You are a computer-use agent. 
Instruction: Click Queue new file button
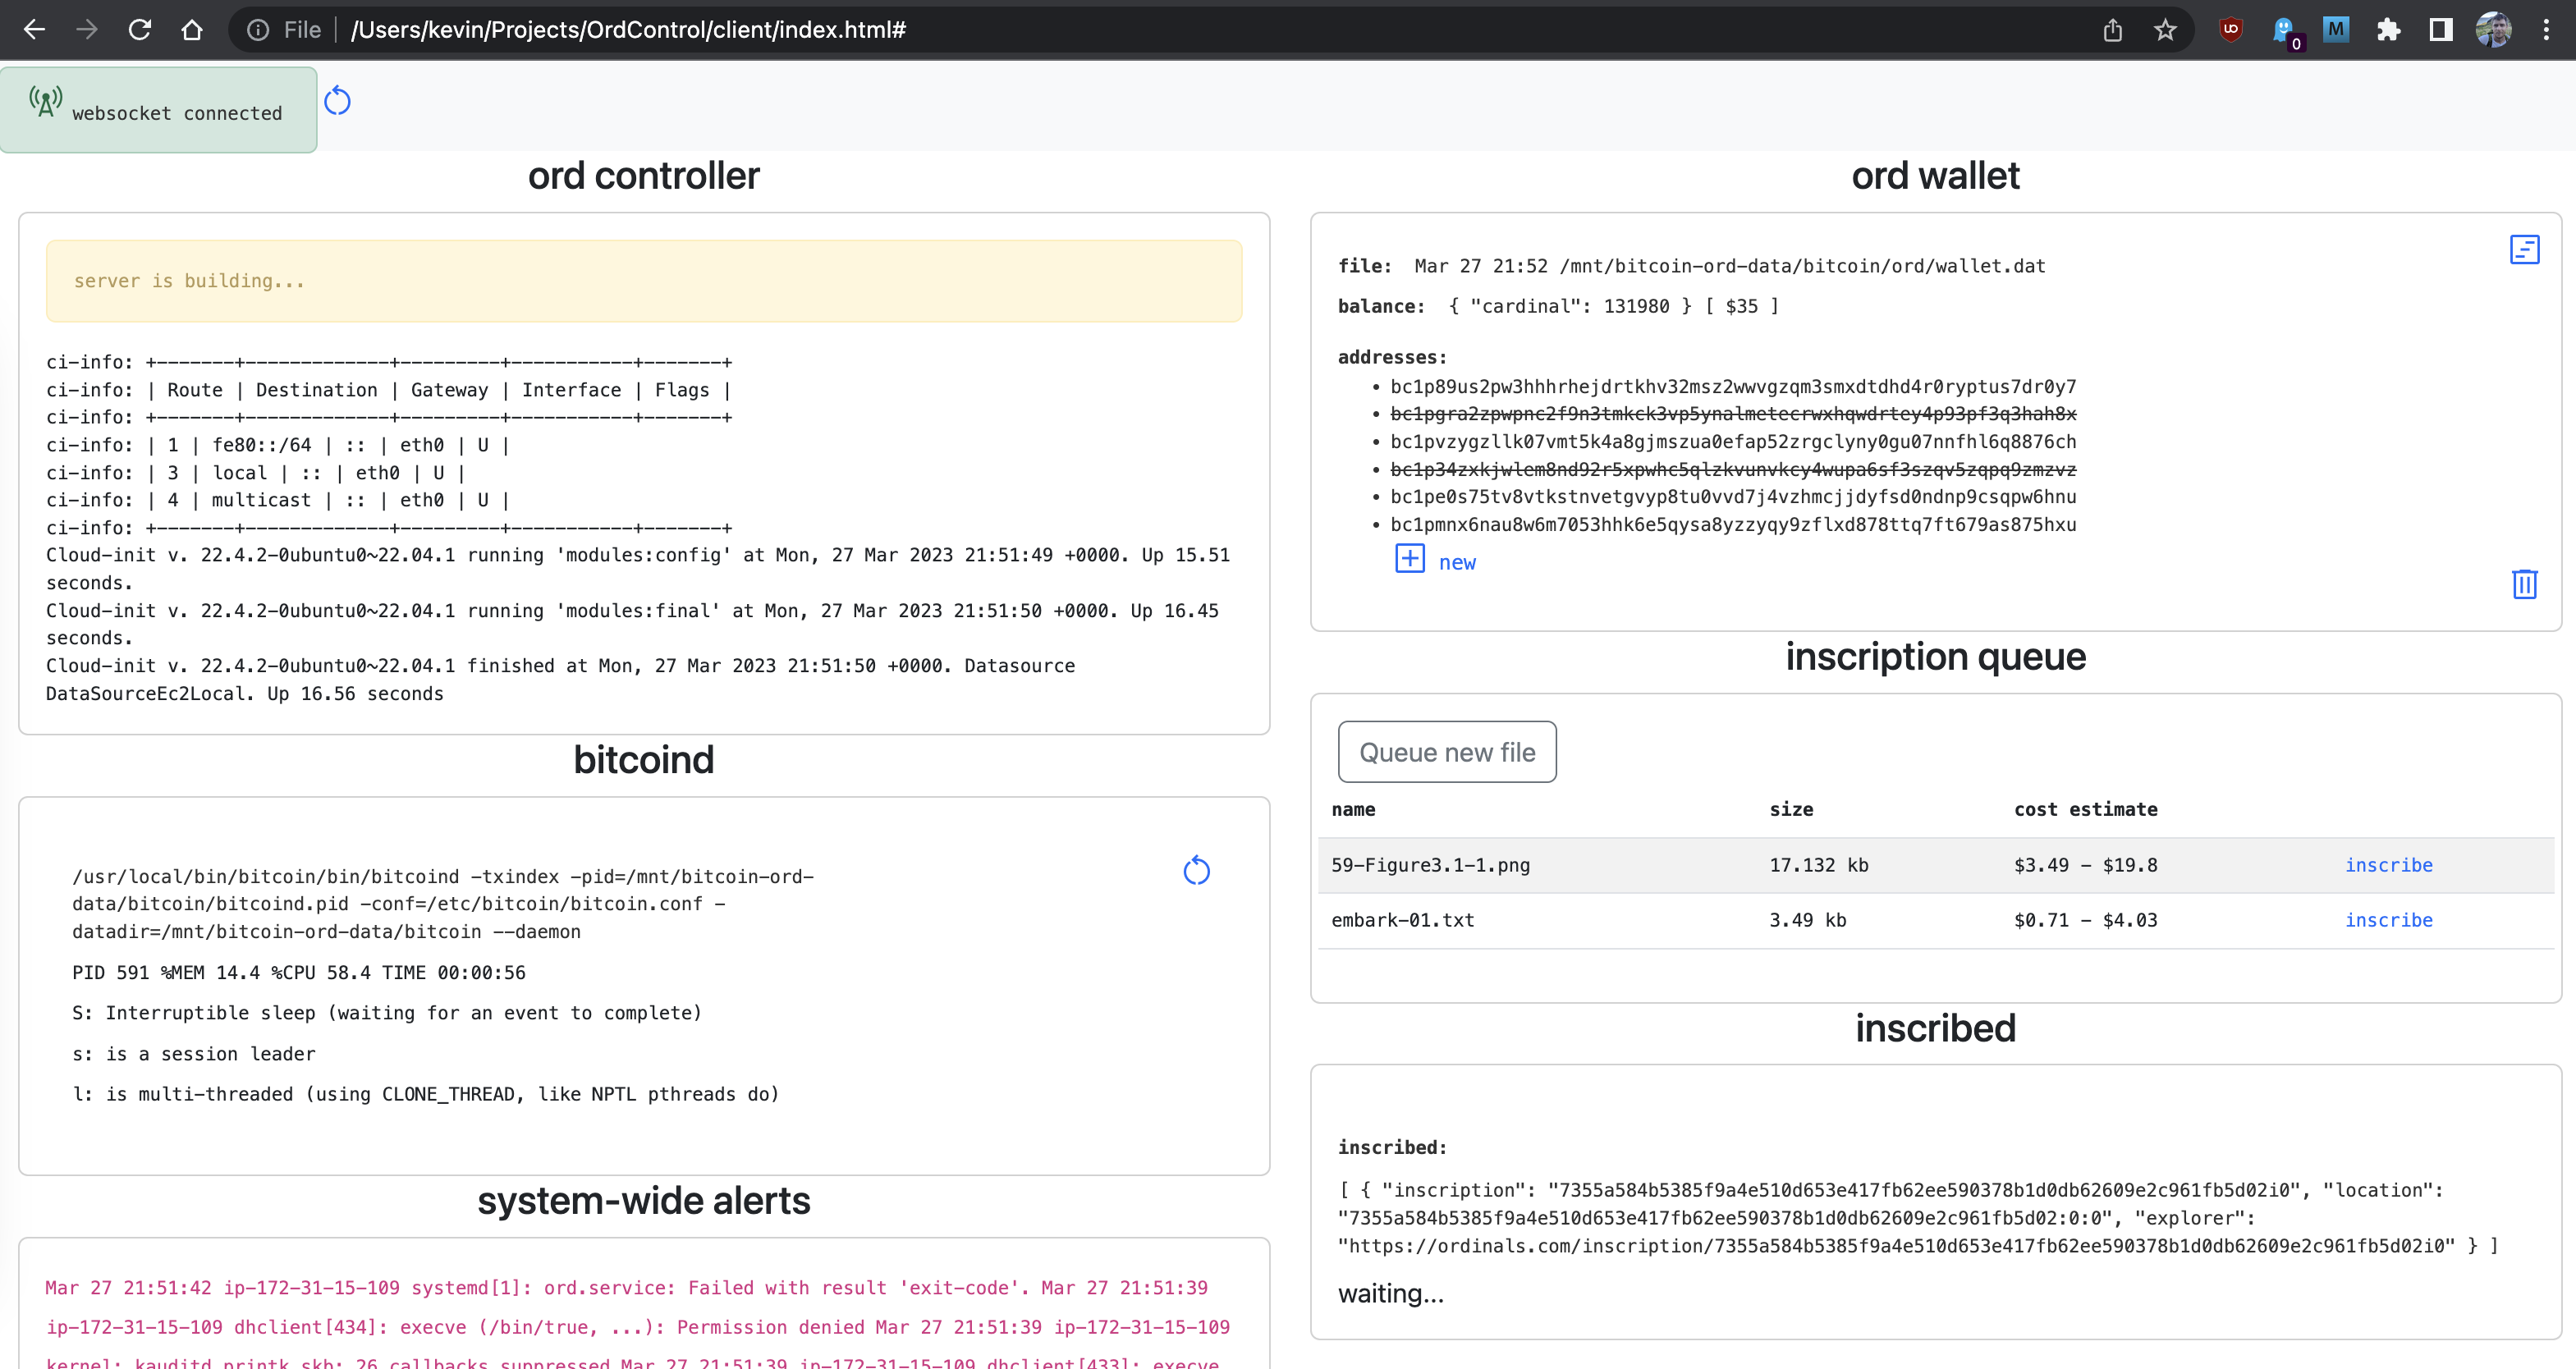coord(1446,751)
